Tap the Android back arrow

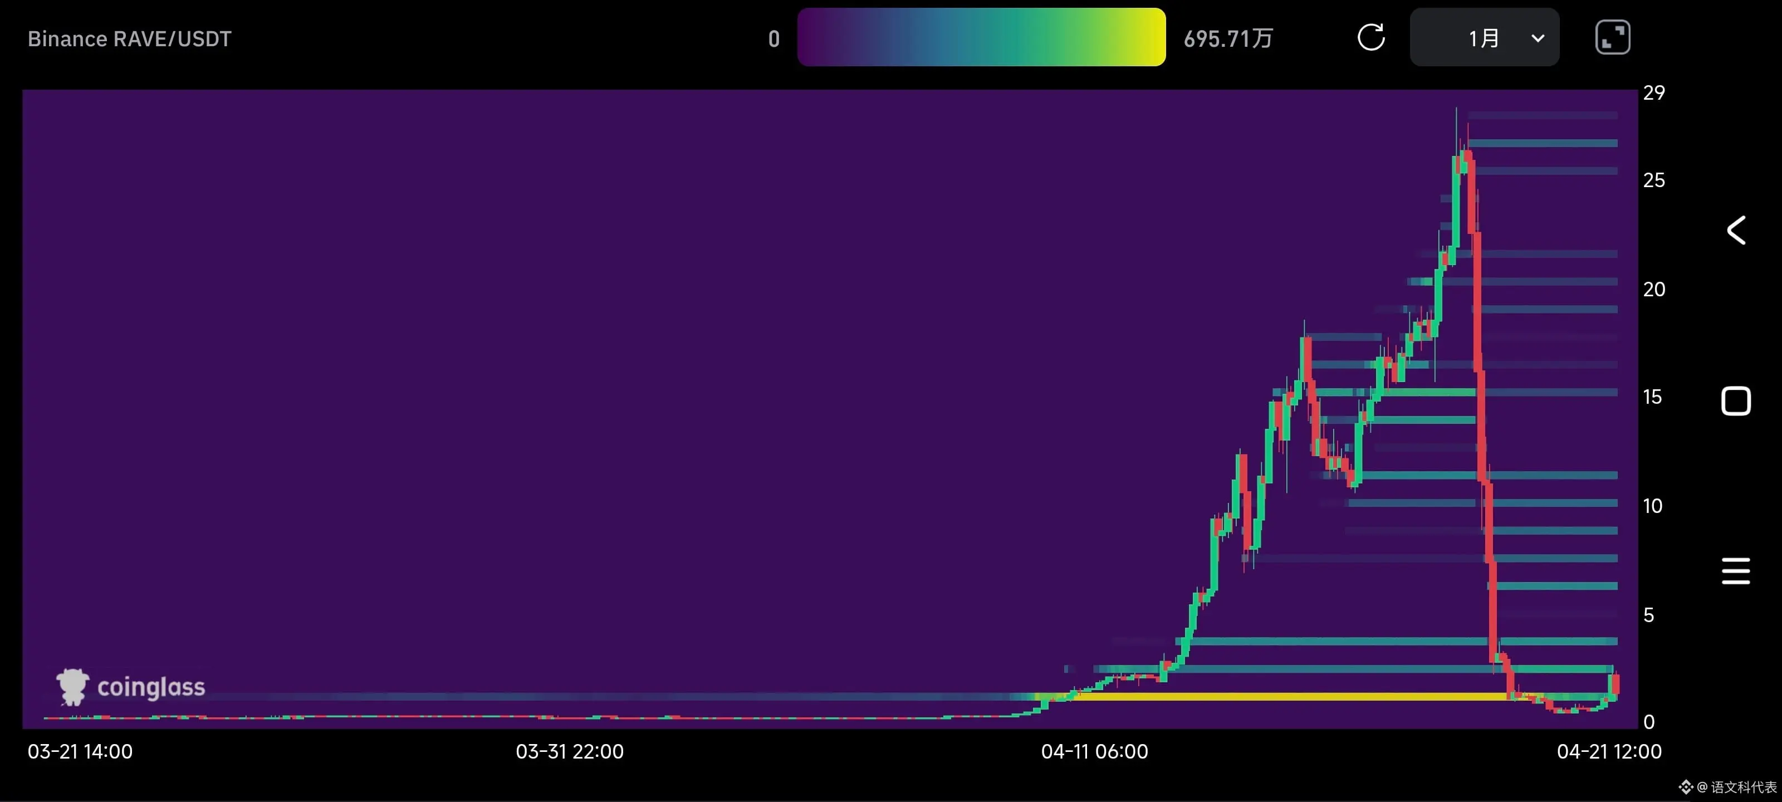click(1736, 231)
